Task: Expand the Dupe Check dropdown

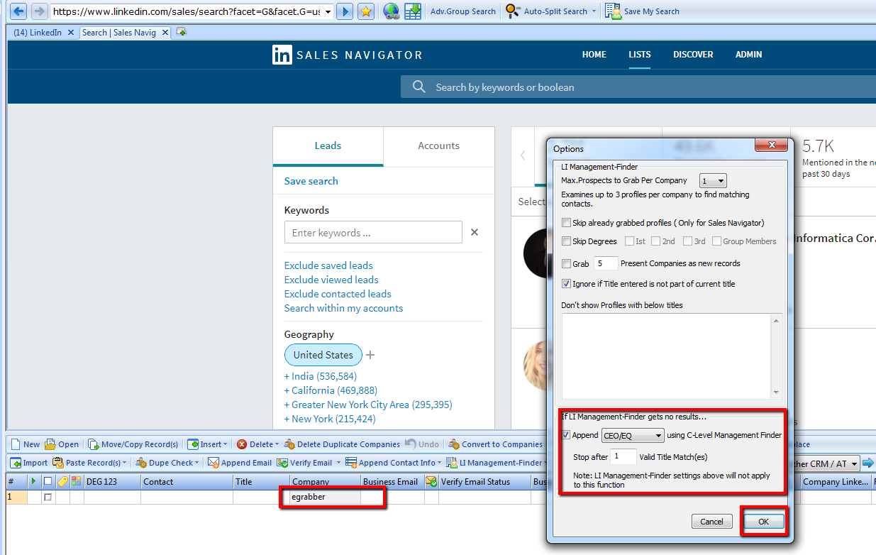Action: point(196,463)
